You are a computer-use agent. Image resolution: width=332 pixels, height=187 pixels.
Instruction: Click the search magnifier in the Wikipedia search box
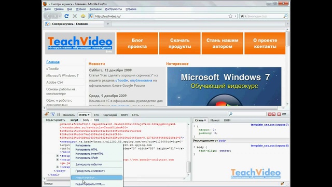(285, 16)
